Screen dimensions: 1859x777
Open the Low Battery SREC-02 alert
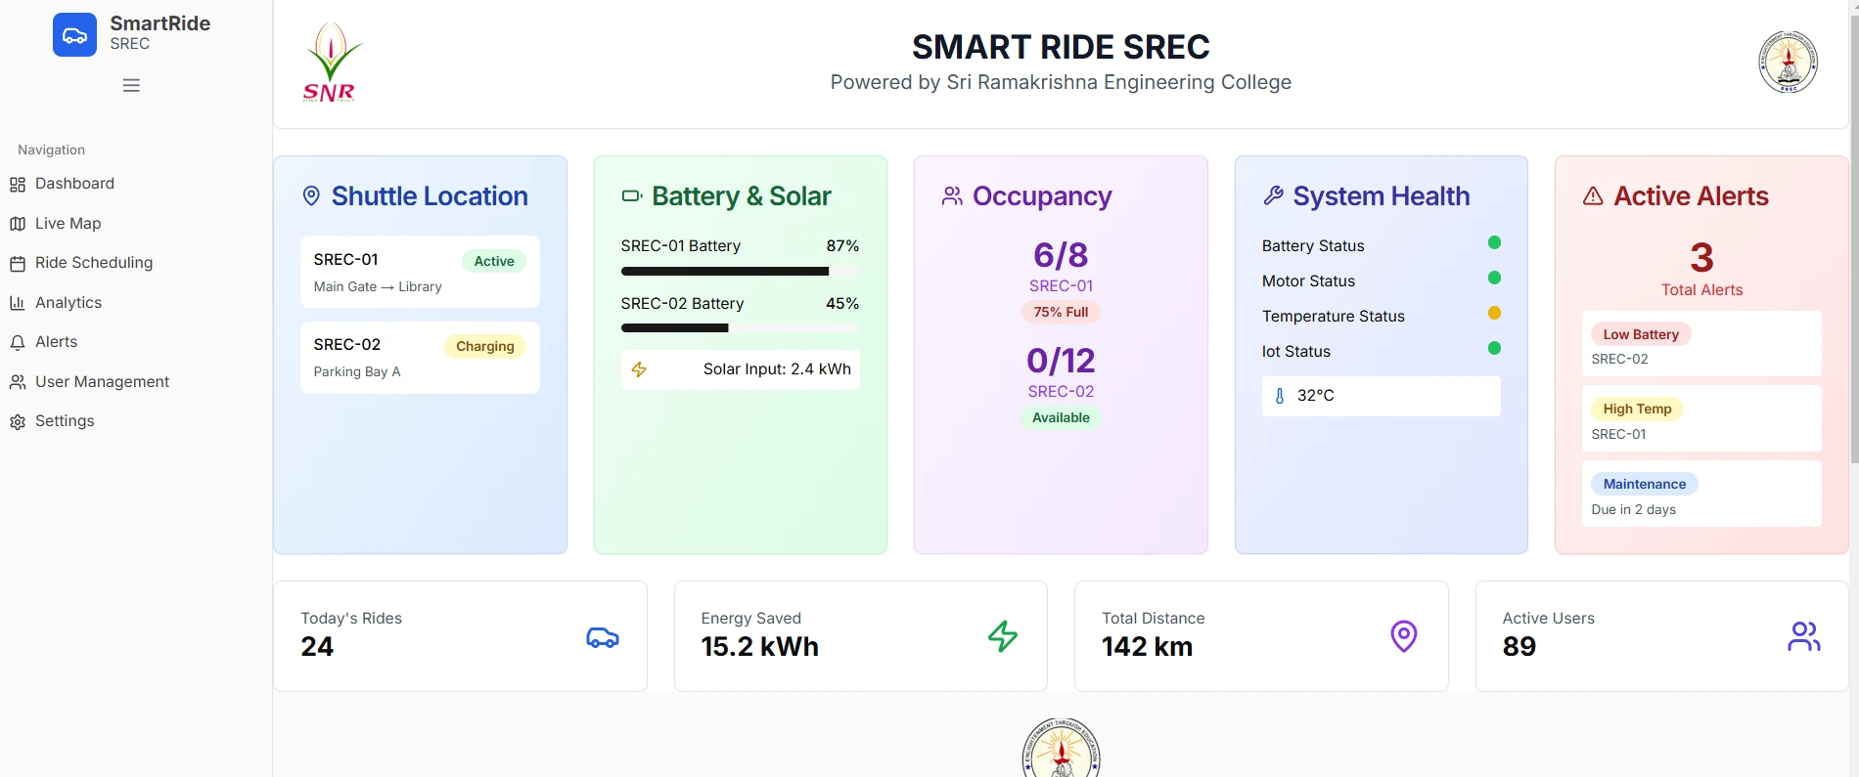pyautogui.click(x=1701, y=344)
